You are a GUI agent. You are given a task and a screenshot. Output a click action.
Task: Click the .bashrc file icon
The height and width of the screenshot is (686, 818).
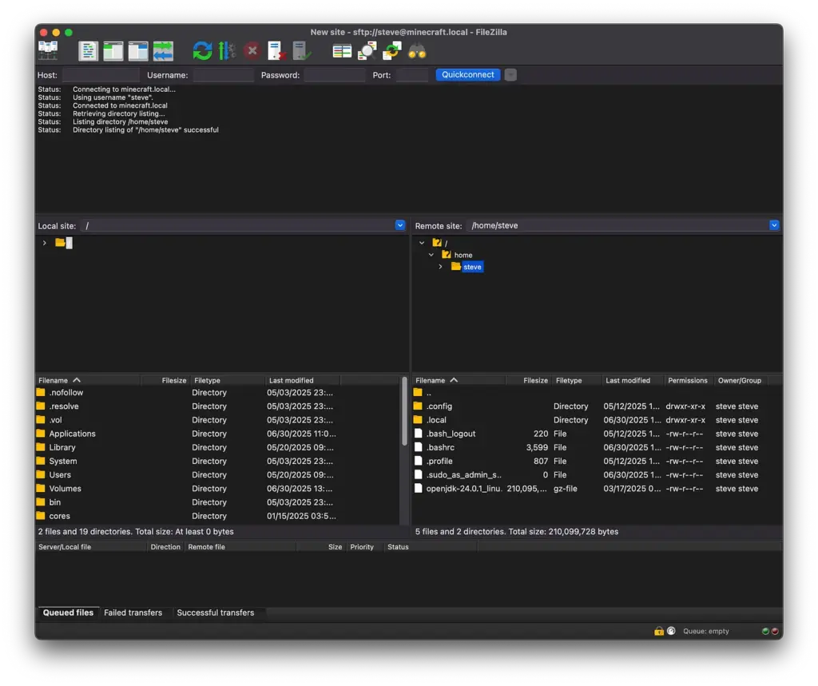418,447
